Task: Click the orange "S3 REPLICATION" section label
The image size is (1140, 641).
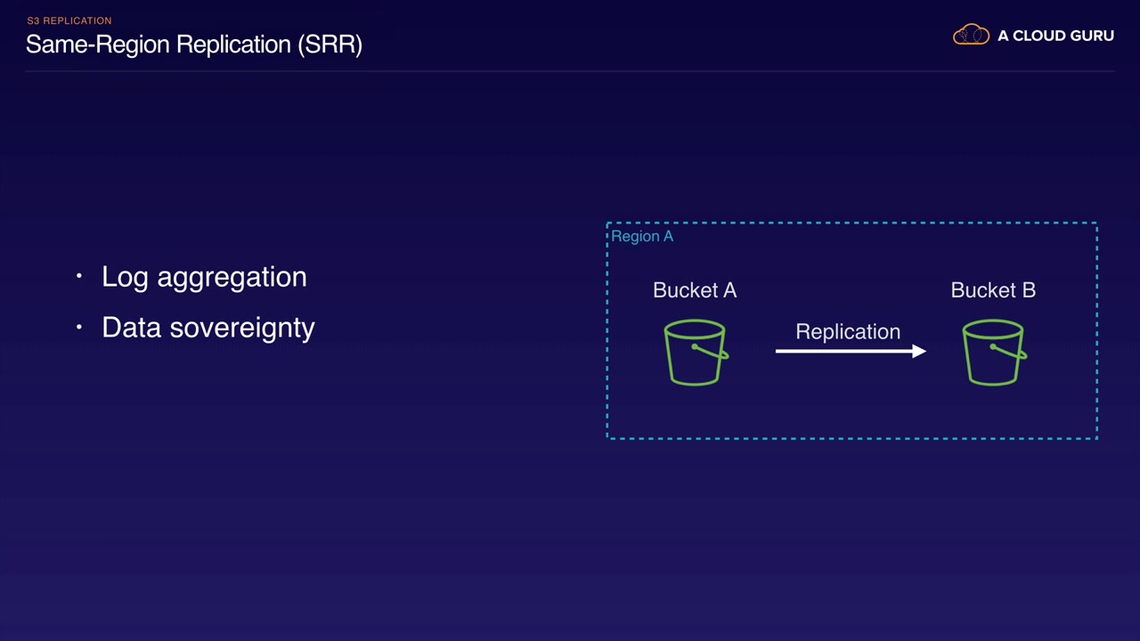Action: click(x=69, y=20)
